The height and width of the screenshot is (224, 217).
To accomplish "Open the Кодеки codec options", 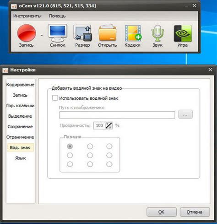I will click(133, 33).
